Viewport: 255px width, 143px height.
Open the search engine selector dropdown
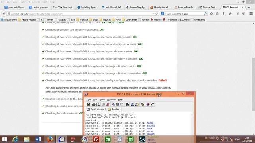click(x=163, y=14)
